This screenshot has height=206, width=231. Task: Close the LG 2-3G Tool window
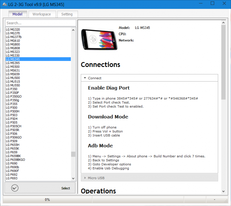(224, 3)
